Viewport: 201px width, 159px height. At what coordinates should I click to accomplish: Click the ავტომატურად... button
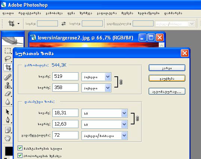pos(167,91)
